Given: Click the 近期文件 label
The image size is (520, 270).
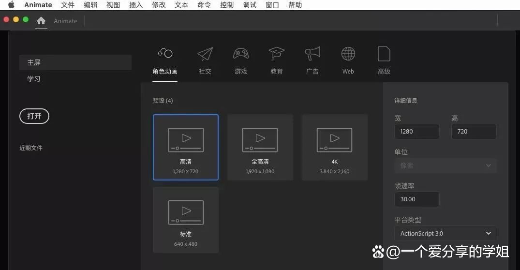Looking at the screenshot, I should (x=31, y=148).
